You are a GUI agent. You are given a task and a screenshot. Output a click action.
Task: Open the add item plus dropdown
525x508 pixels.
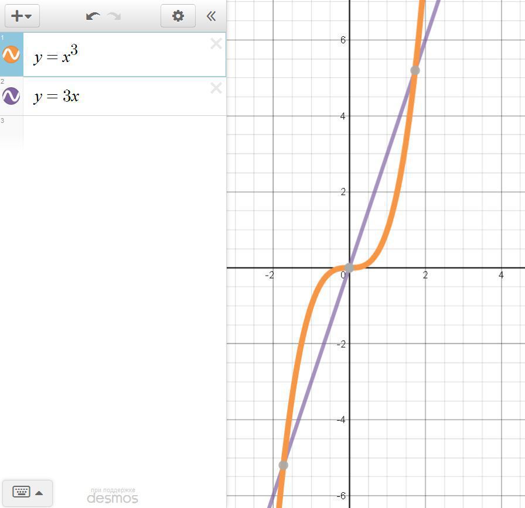point(22,16)
